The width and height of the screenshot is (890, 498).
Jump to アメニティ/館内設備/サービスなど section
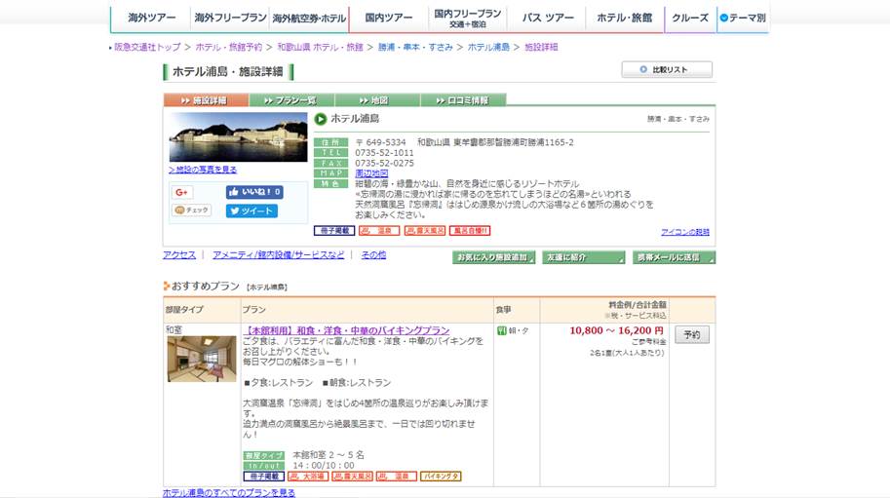(x=278, y=255)
